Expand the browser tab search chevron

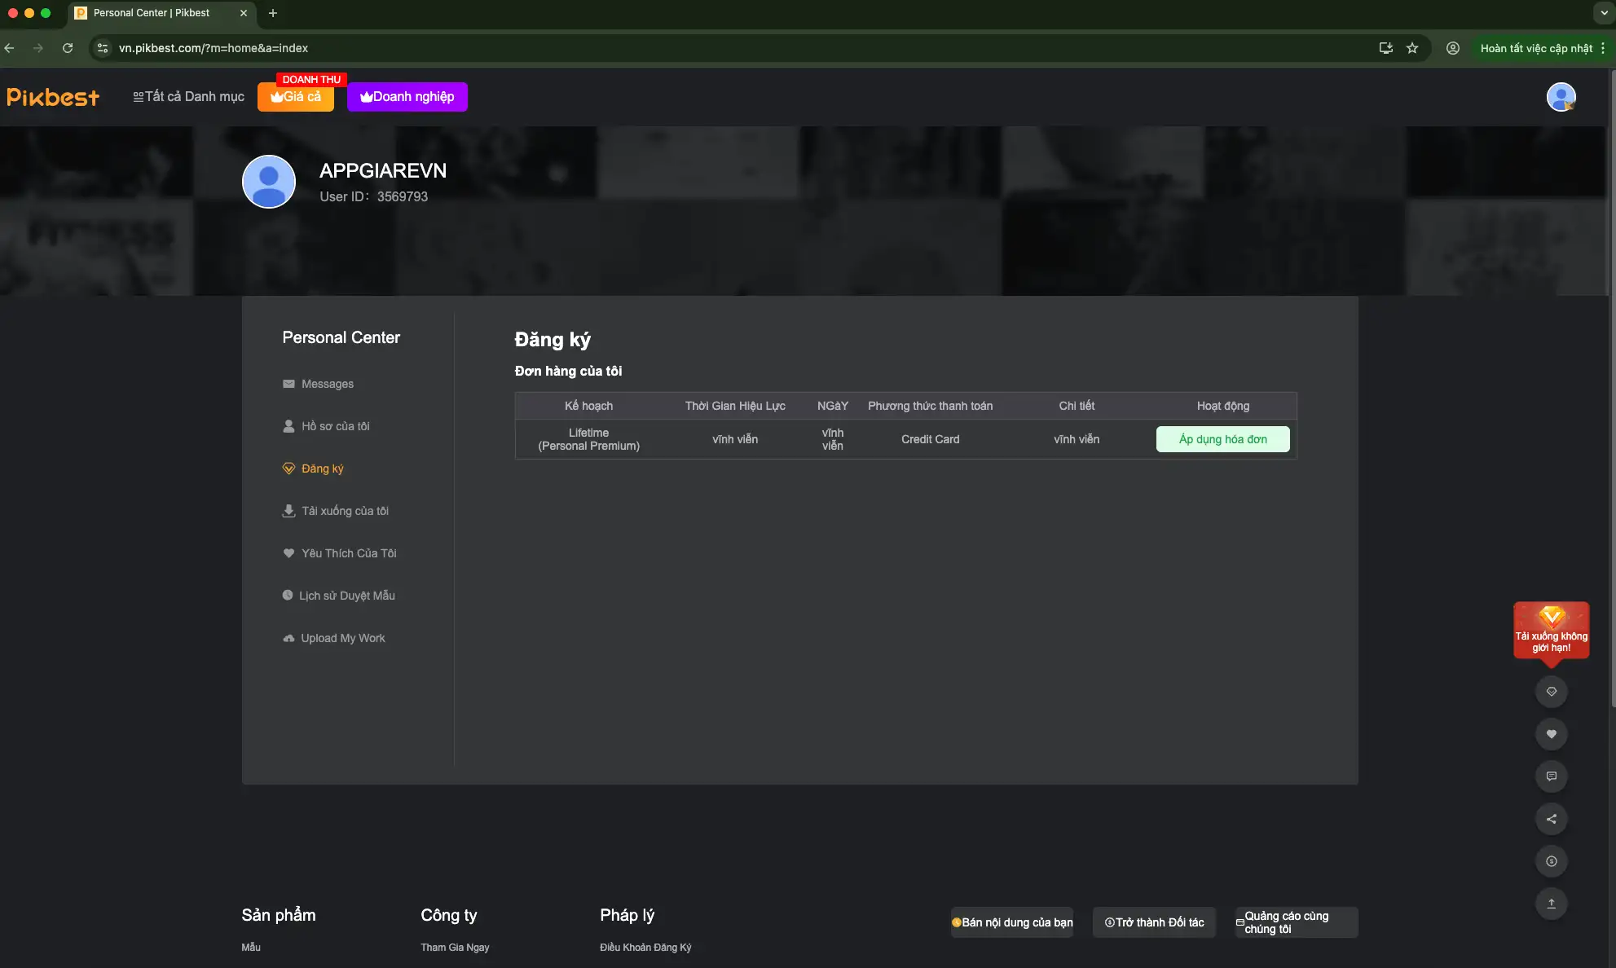(1604, 13)
